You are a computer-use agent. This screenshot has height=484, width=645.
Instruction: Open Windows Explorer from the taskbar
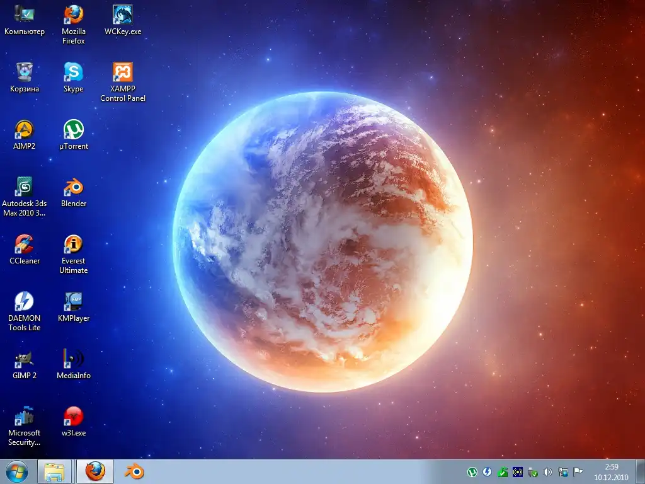55,471
